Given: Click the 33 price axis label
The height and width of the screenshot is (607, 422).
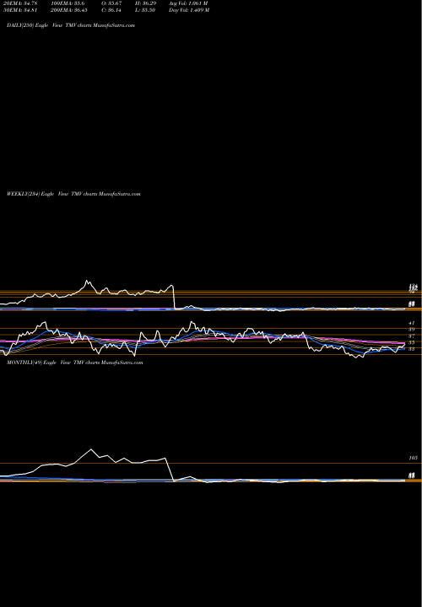Looking at the screenshot, I should click(x=412, y=349).
